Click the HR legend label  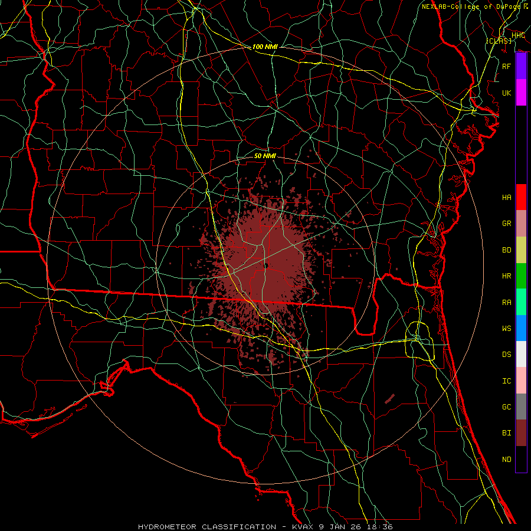pyautogui.click(x=507, y=276)
